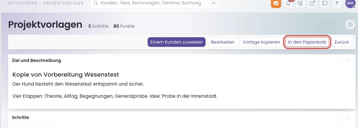358x128 pixels.
Task: Toggle dark mode with the moon icon
Action: pyautogui.click(x=301, y=3)
